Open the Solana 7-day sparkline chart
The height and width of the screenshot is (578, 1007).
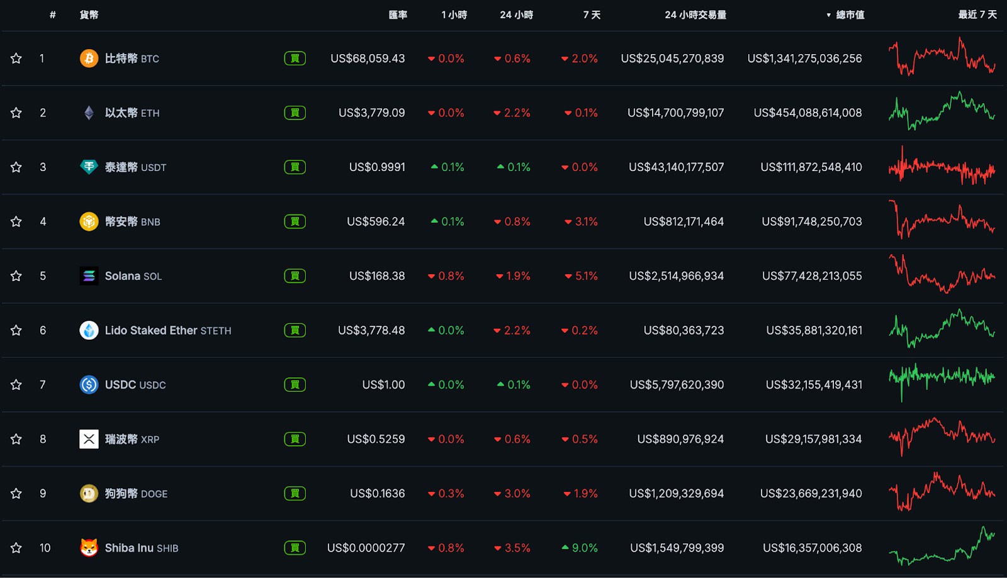point(942,274)
